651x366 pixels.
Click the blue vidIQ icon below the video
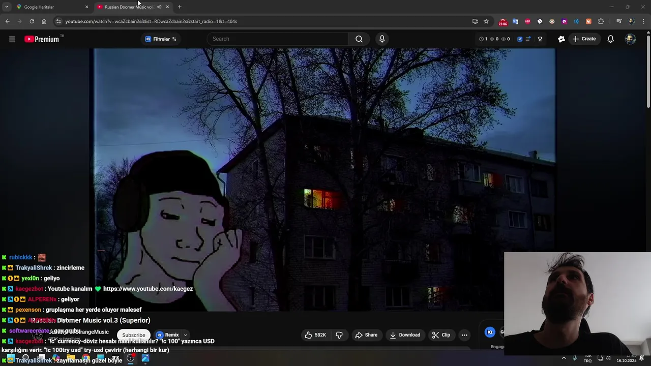[490, 332]
